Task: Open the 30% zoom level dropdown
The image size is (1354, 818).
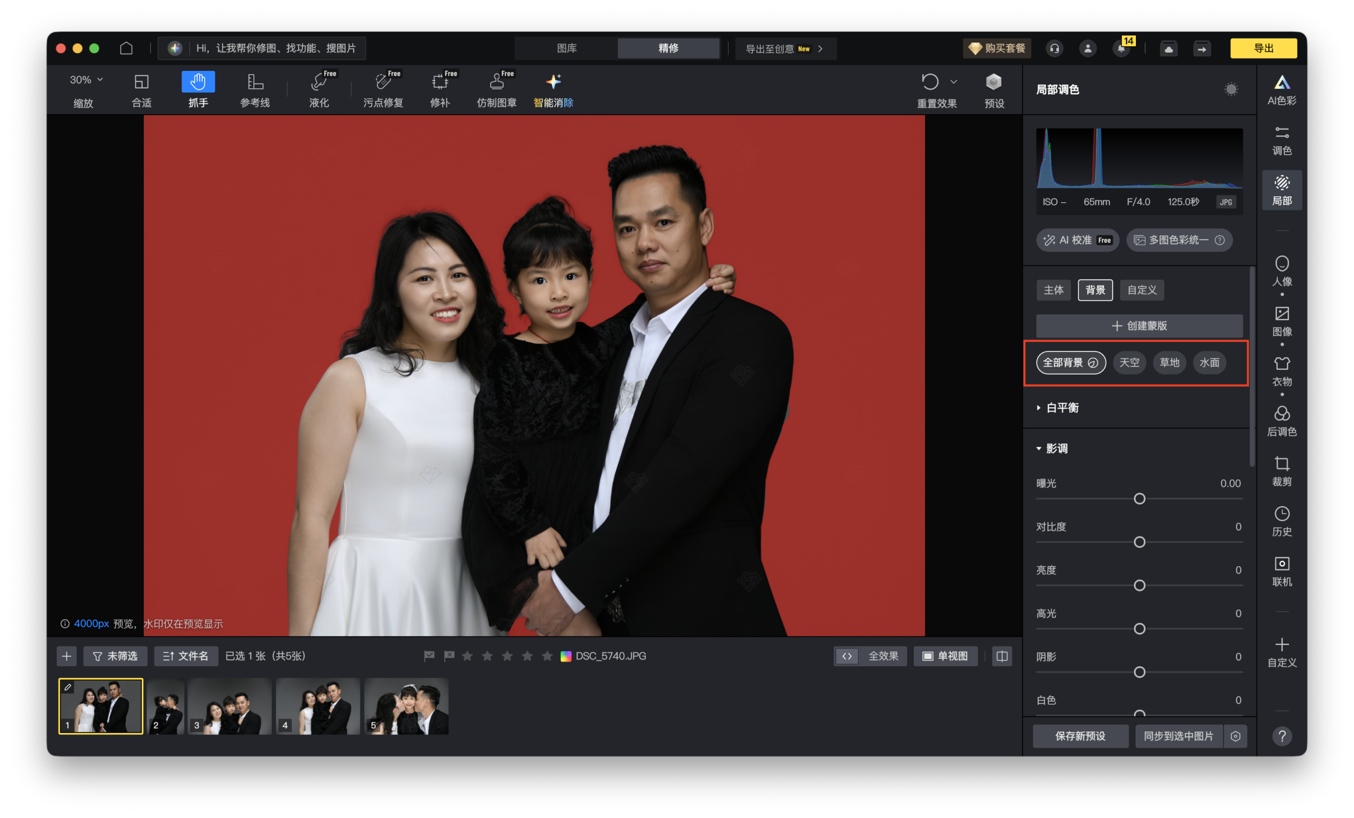Action: (x=85, y=79)
